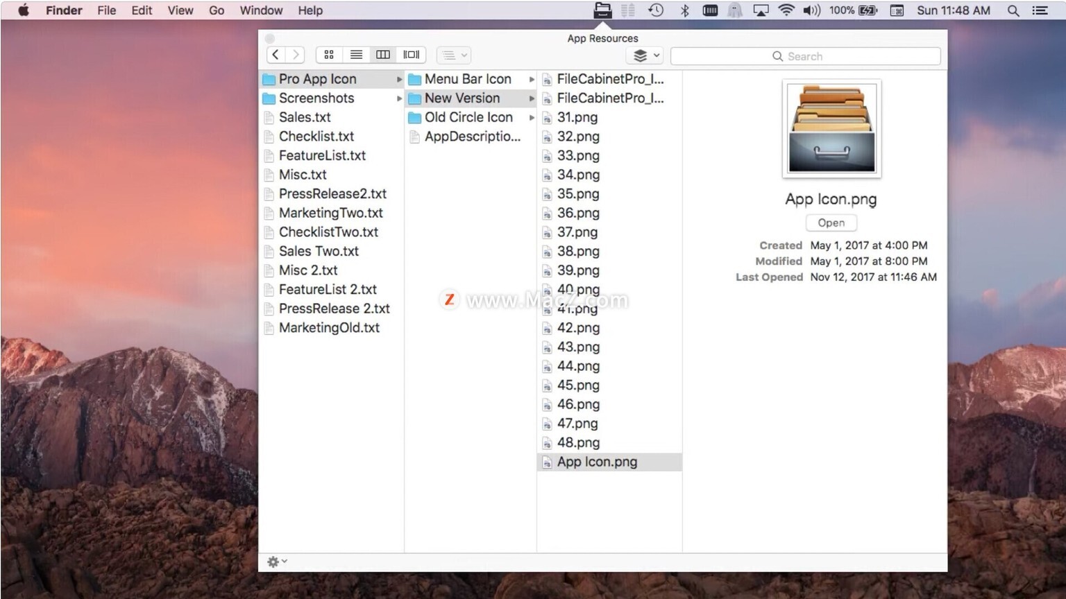Select the Menu Bar Icon folder
1066x599 pixels.
[x=471, y=79]
